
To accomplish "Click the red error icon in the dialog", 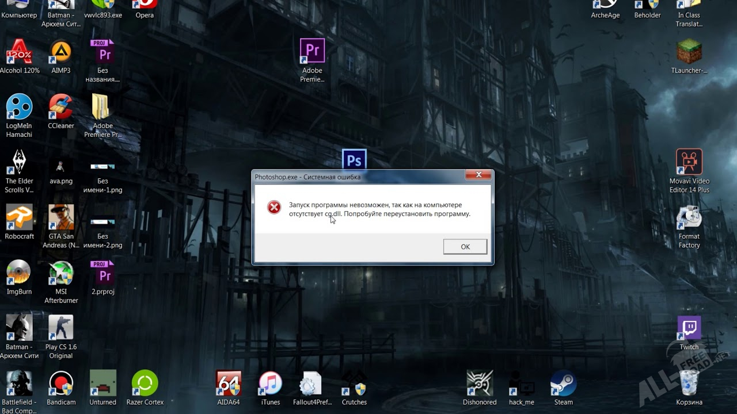I will tap(274, 208).
